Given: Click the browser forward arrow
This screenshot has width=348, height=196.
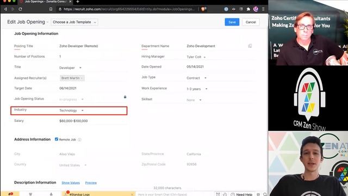Looking at the screenshot, I should [13, 9].
